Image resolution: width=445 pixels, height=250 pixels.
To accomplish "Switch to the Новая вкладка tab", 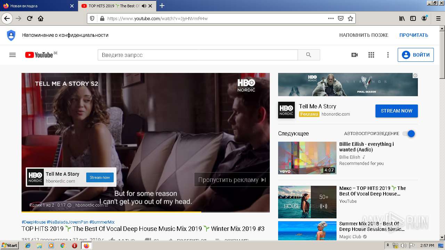I will coord(38,6).
